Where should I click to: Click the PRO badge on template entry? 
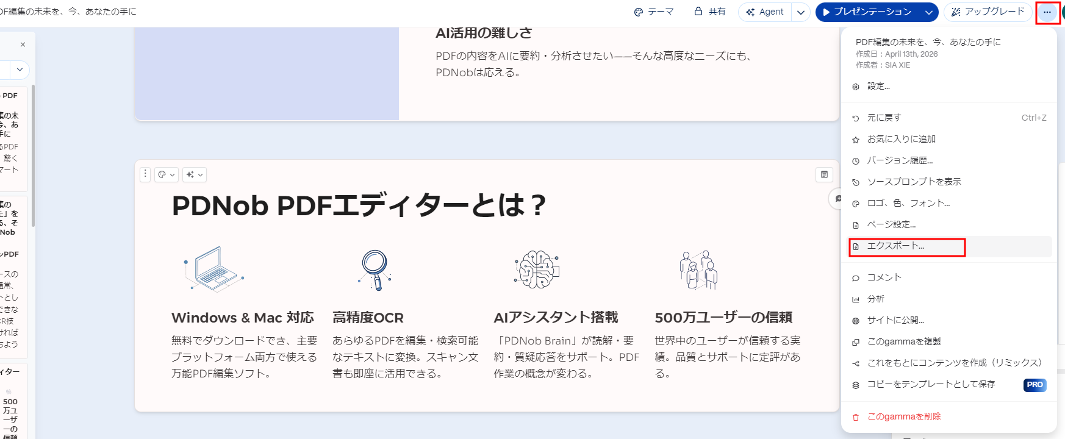tap(1035, 385)
